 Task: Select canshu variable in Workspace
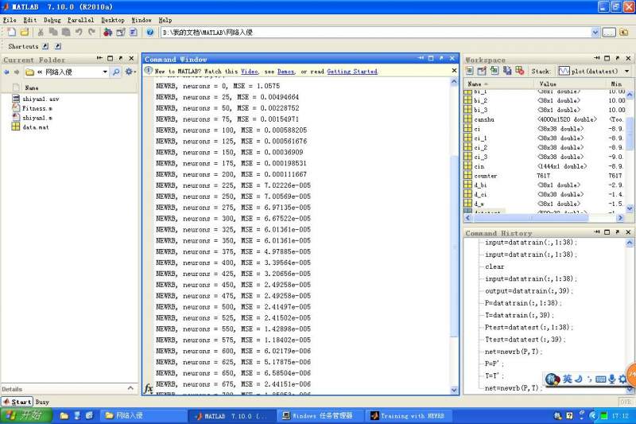pyautogui.click(x=484, y=119)
